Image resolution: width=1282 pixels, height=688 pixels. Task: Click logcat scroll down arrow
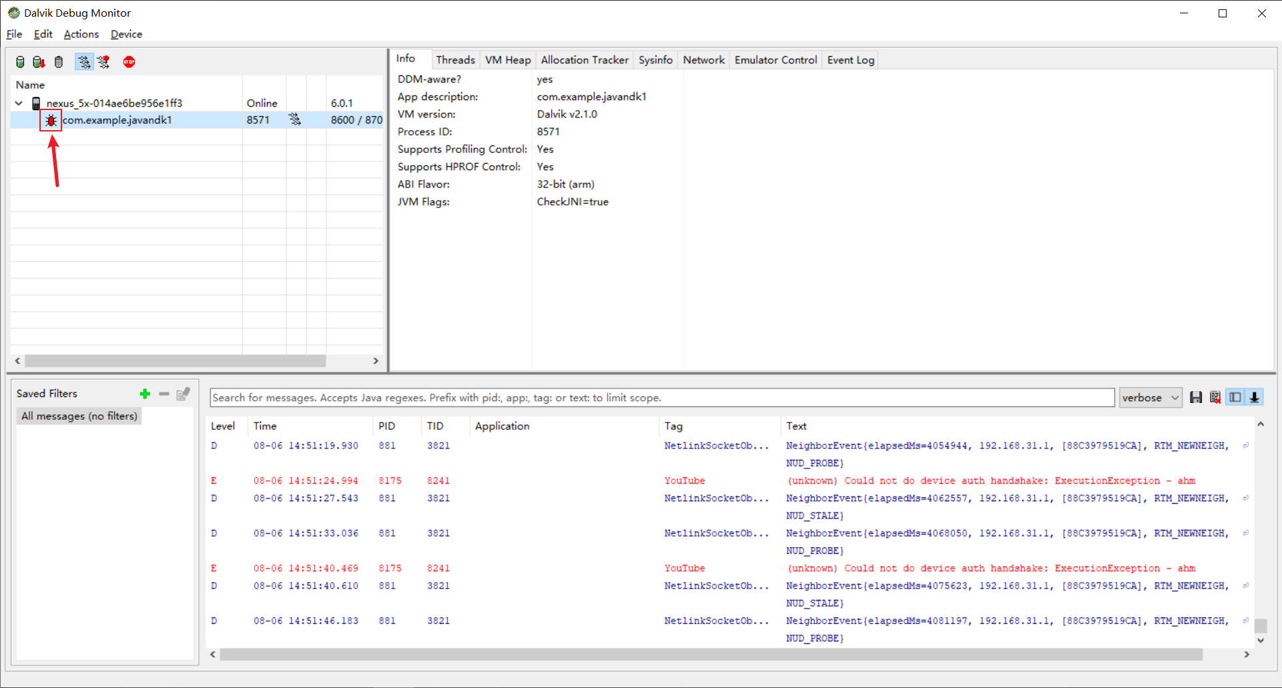pyautogui.click(x=1261, y=641)
